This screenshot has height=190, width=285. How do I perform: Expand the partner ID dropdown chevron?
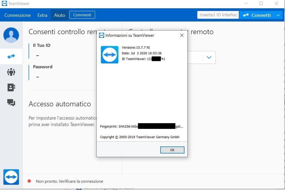click(209, 57)
